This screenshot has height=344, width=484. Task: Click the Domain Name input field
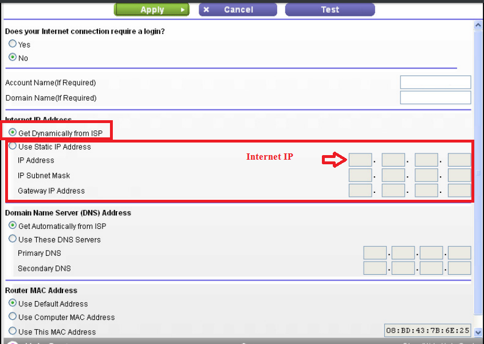pyautogui.click(x=435, y=98)
